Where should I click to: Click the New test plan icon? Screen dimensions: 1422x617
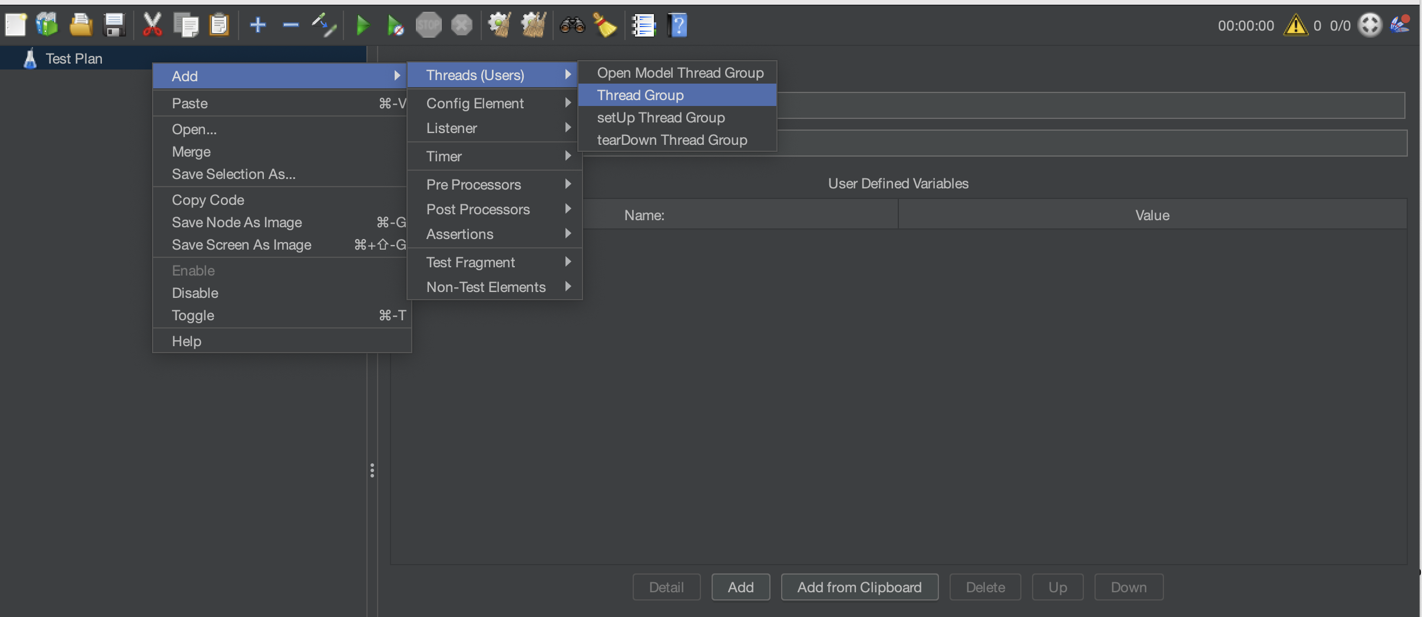pos(15,25)
